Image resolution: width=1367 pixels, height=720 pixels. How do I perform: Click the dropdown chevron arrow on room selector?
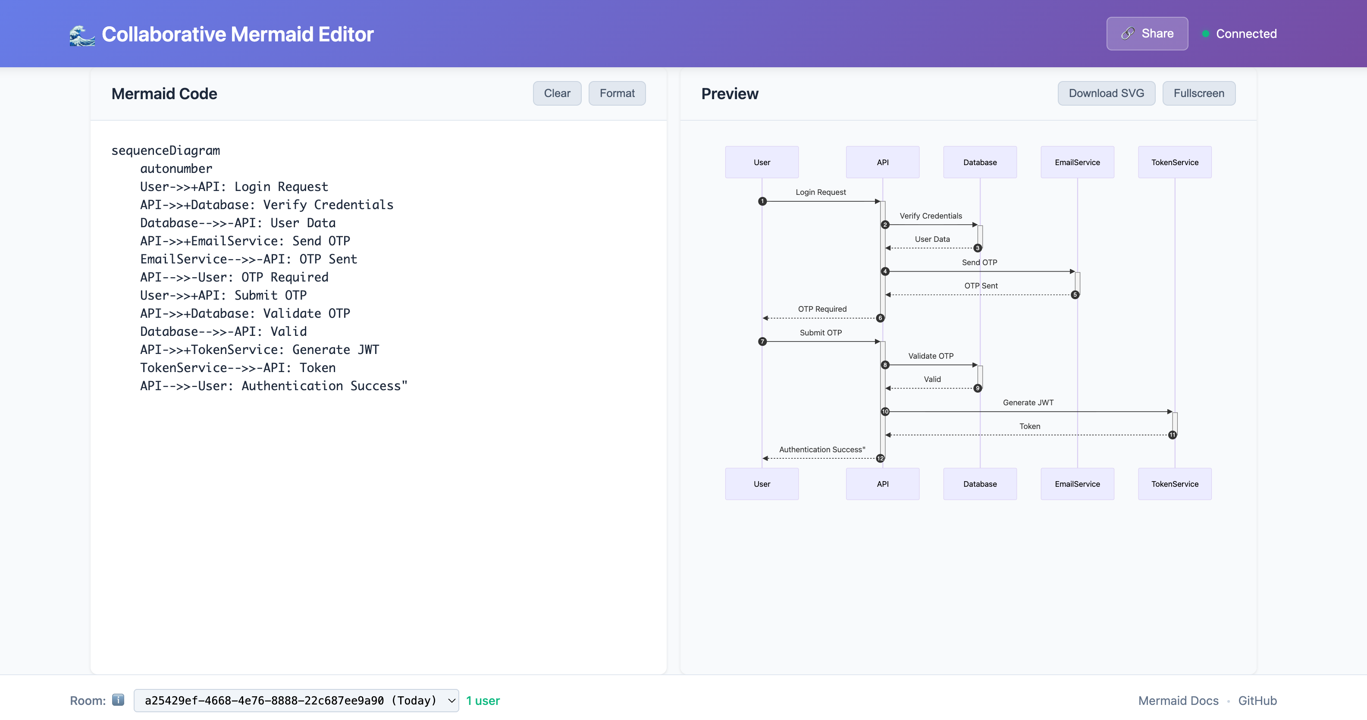[451, 700]
